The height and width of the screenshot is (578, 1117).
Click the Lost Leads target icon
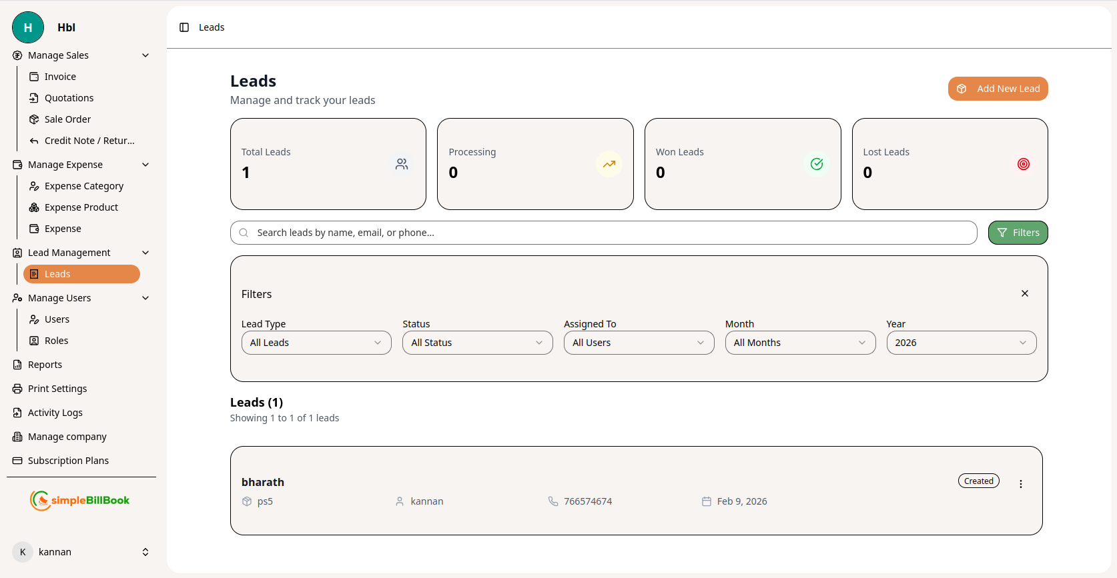[1023, 164]
